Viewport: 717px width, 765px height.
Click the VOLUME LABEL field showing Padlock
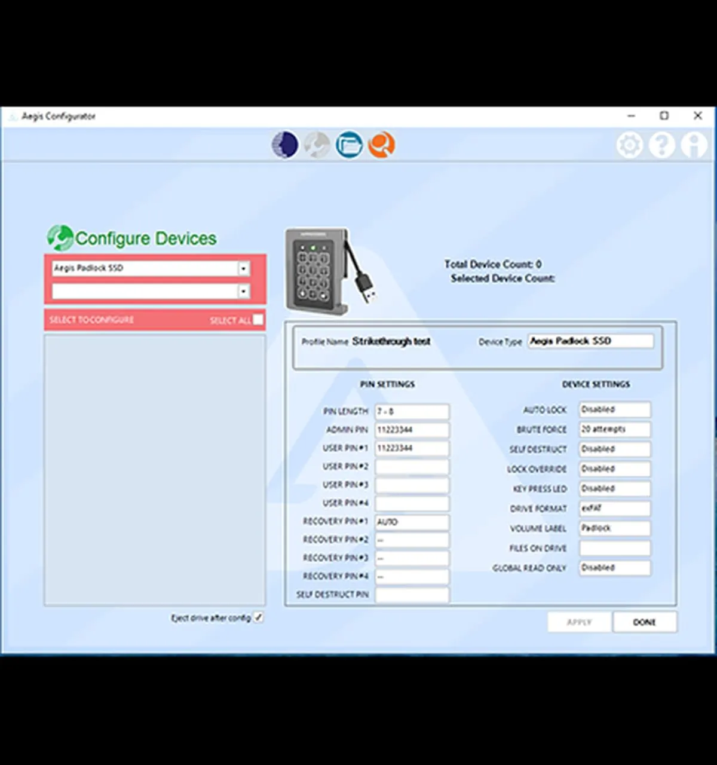pyautogui.click(x=614, y=528)
